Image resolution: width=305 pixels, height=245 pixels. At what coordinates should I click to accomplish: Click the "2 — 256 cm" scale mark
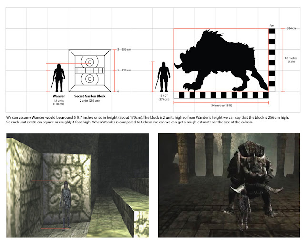pos(124,50)
